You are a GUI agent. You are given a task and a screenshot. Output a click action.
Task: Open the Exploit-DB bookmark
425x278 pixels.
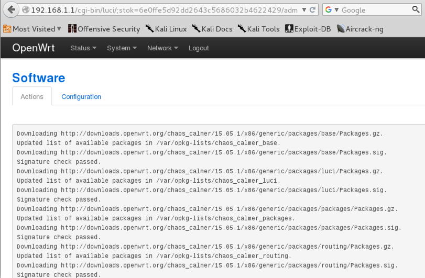[308, 29]
